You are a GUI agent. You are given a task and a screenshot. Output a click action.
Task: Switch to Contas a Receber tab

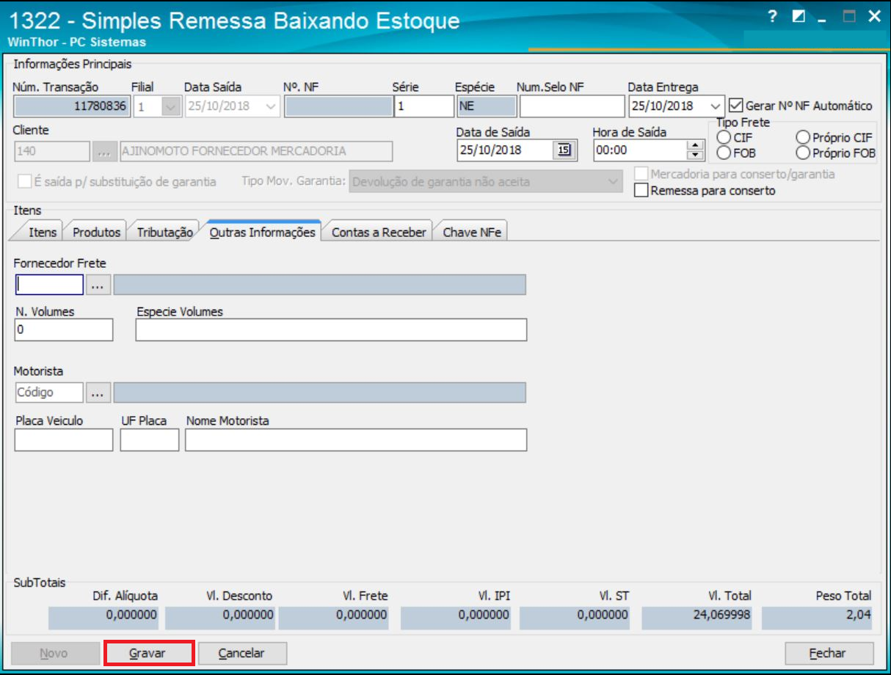tap(379, 232)
